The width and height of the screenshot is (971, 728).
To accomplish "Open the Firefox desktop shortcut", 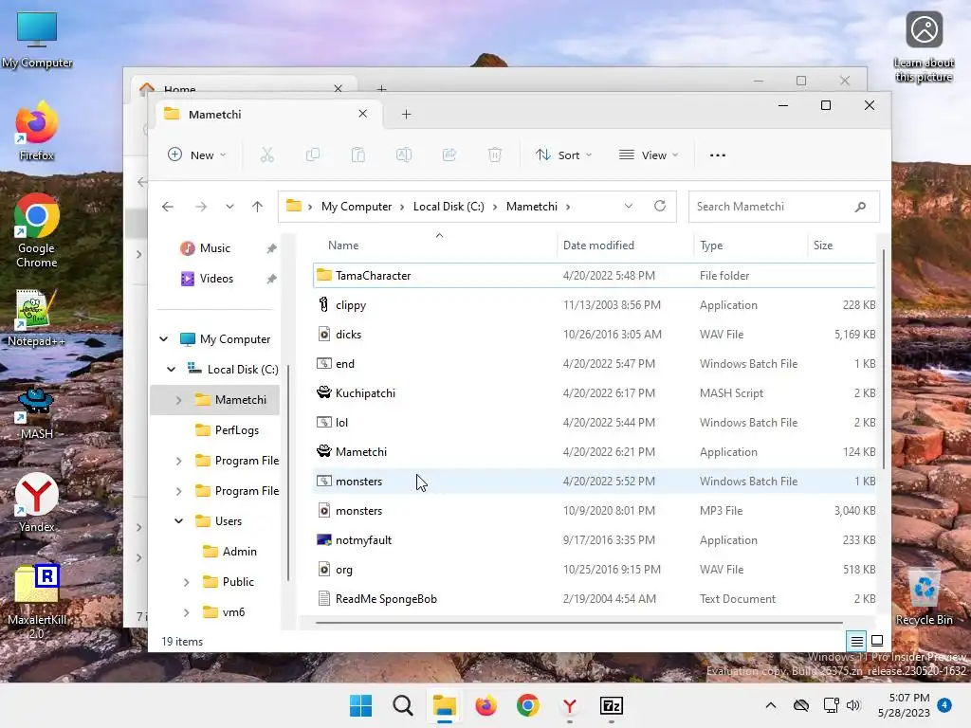I will click(37, 130).
